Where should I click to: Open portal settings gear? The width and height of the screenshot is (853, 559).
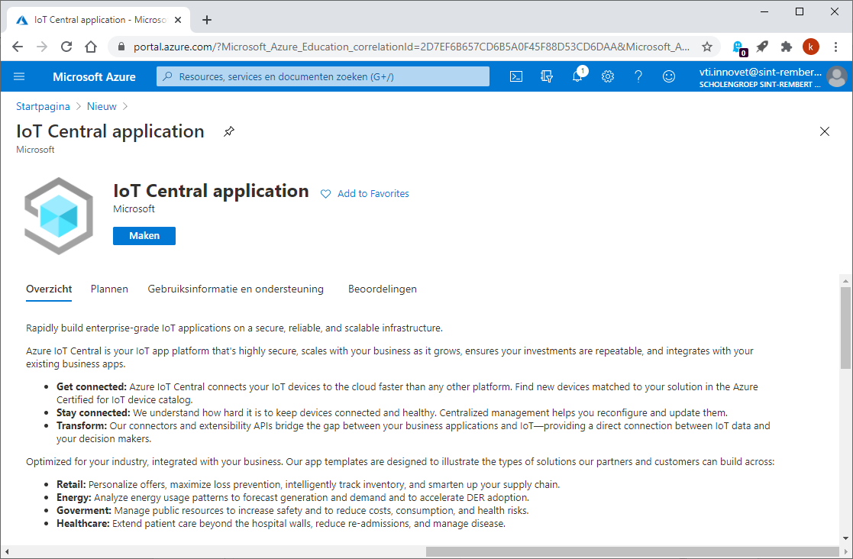[608, 76]
